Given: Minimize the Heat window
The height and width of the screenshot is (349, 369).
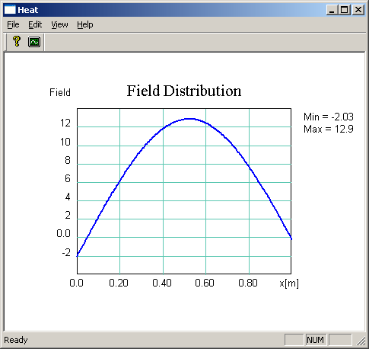Looking at the screenshot, I should pos(332,10).
